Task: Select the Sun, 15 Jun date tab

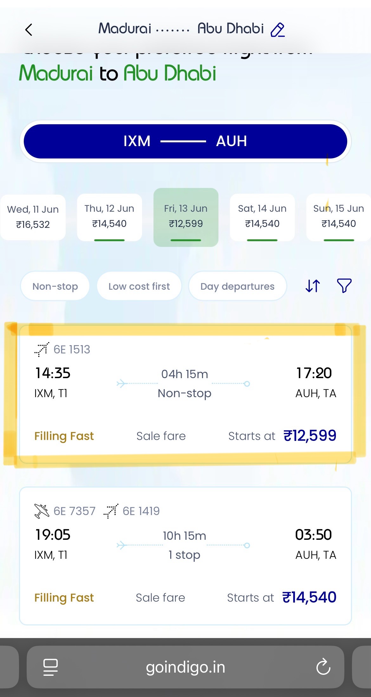Action: coord(338,217)
